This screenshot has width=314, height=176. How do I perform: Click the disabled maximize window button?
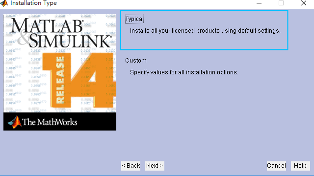click(x=281, y=3)
